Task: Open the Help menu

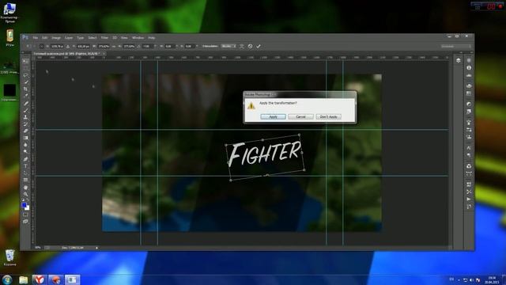Action: [x=151, y=38]
